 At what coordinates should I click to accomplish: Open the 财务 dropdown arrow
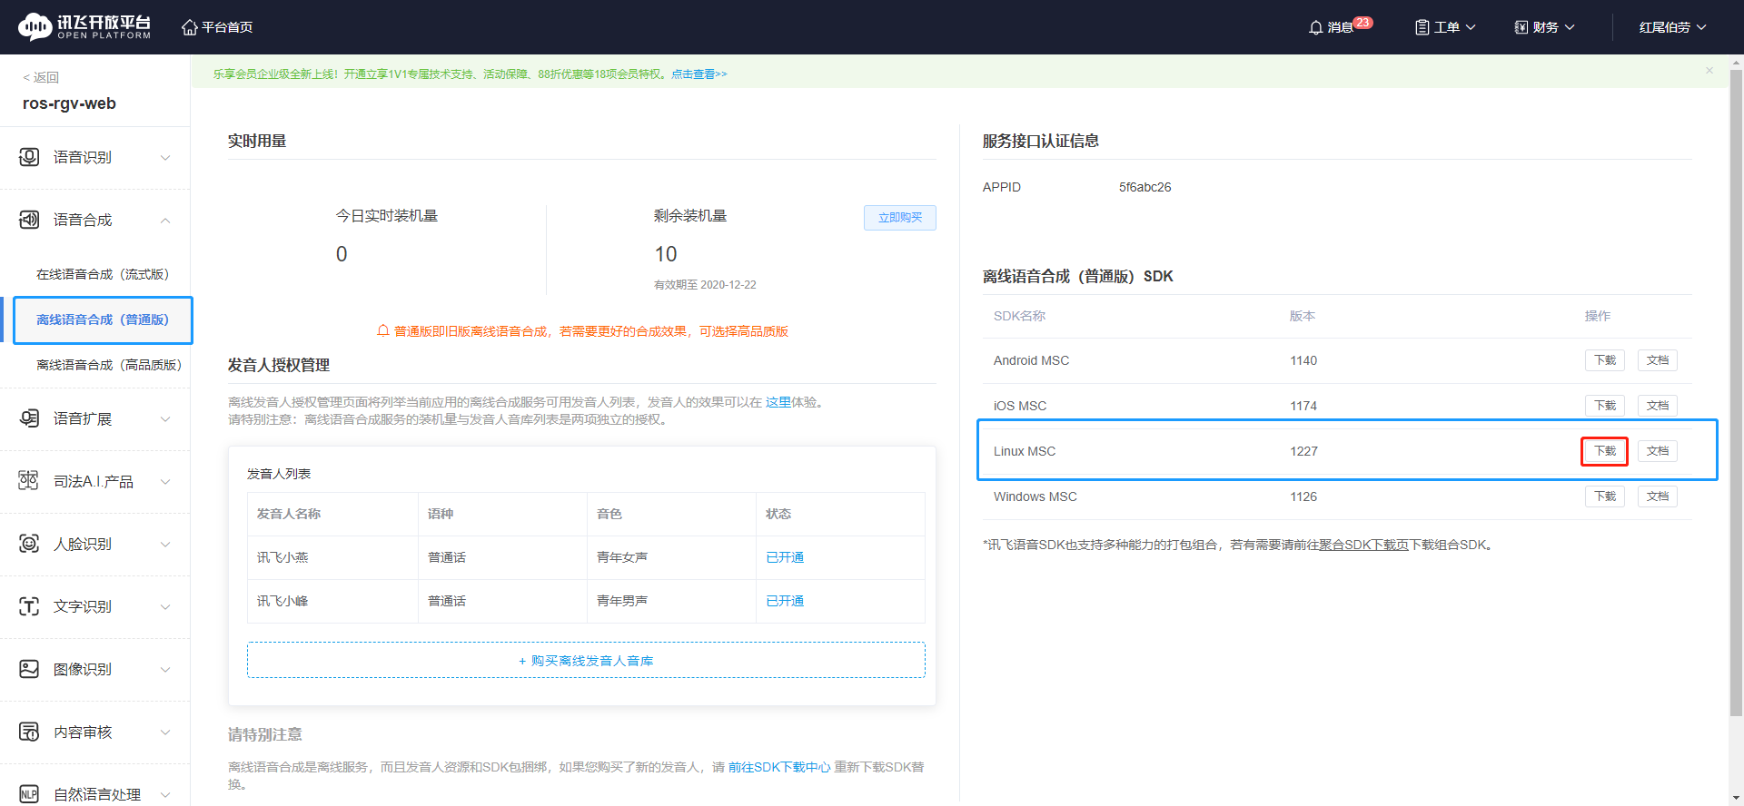[1570, 27]
